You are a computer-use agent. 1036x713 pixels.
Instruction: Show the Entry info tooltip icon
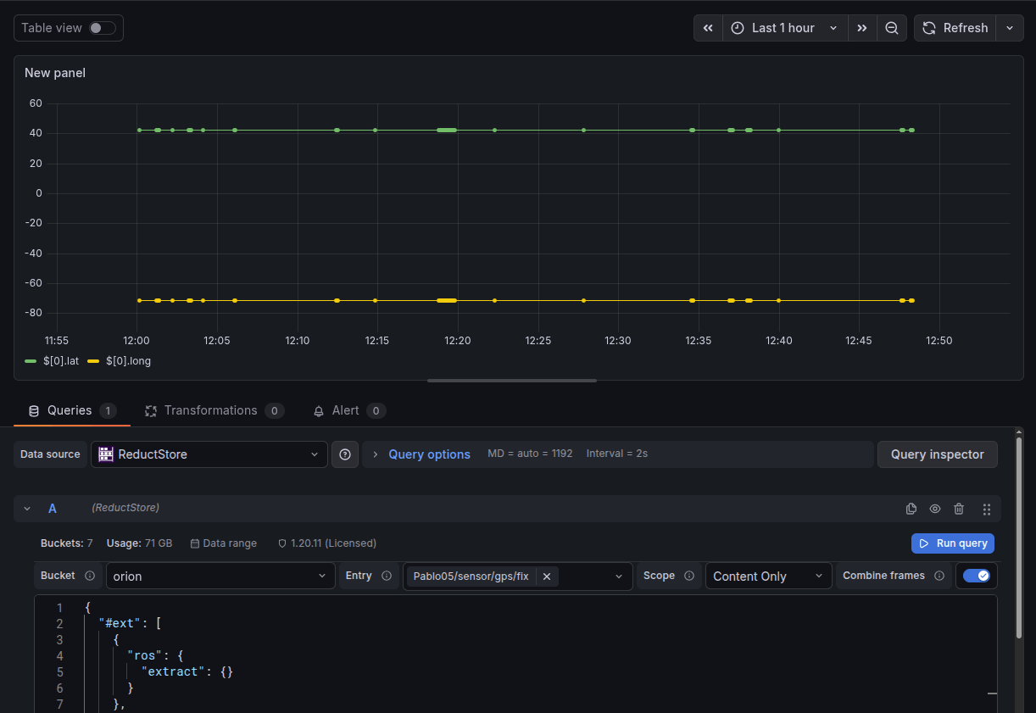(x=387, y=576)
